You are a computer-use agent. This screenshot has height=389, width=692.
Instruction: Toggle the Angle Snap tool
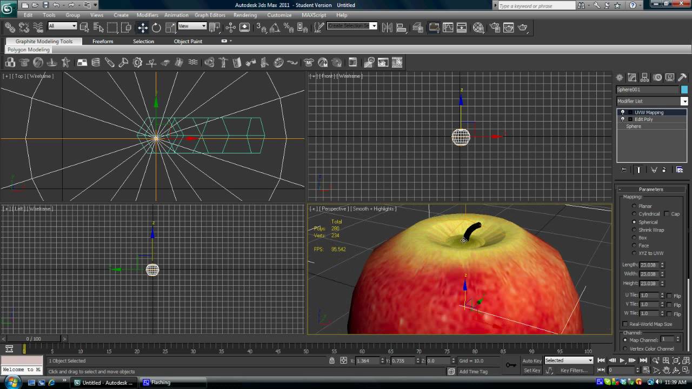pyautogui.click(x=276, y=28)
